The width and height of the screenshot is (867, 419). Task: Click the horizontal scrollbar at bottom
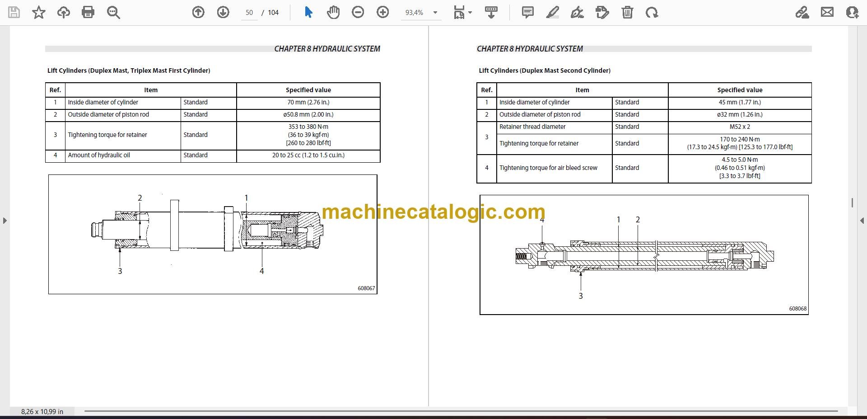(461, 411)
